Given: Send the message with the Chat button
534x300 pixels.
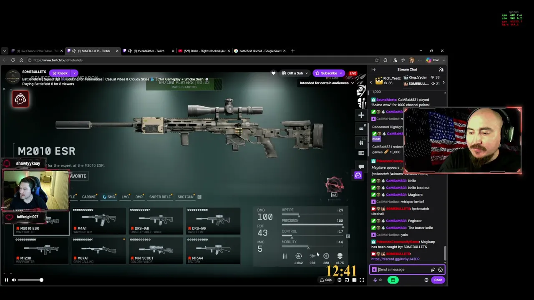Looking at the screenshot, I should (x=438, y=280).
